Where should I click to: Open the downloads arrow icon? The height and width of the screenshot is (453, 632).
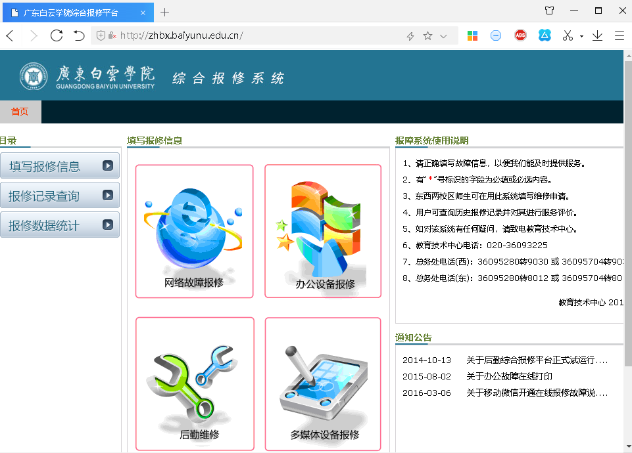(597, 35)
